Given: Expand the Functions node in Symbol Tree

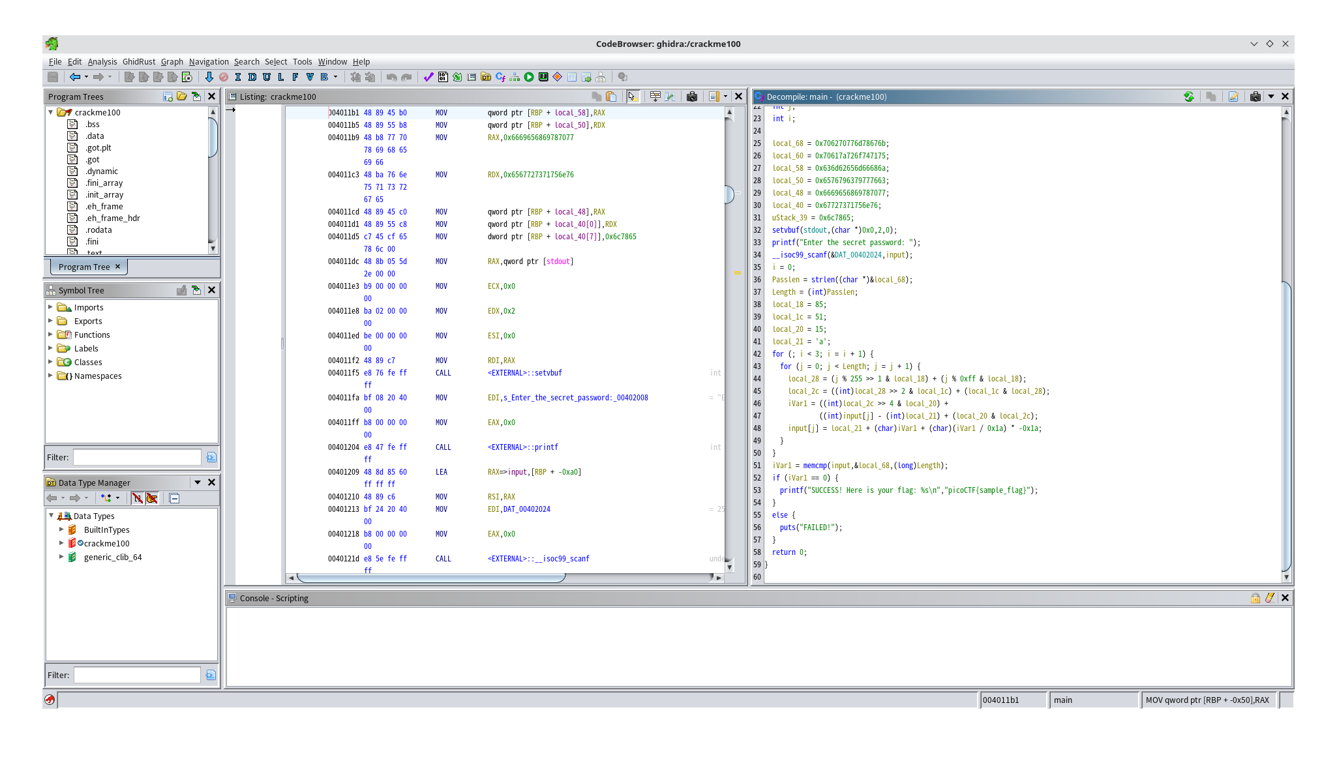Looking at the screenshot, I should pyautogui.click(x=50, y=335).
